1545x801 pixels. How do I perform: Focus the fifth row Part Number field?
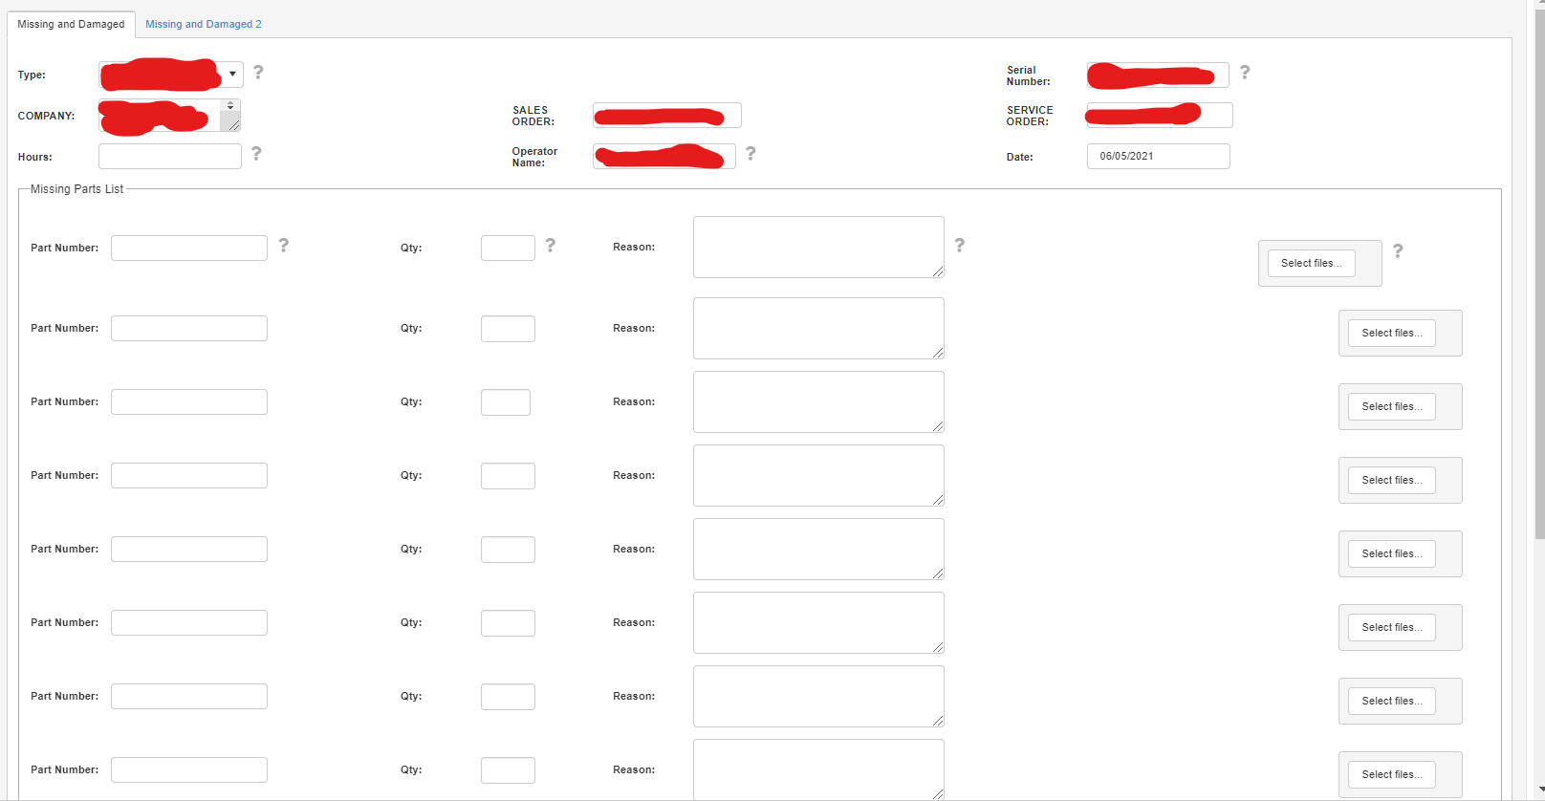pyautogui.click(x=189, y=549)
